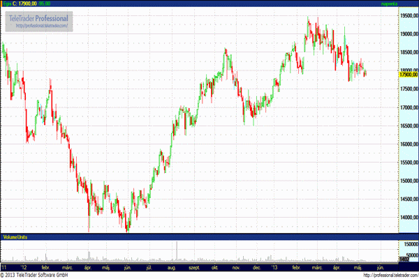Click the tallest volume bar spike in August
This screenshot has width=419, height=279.
(177, 251)
